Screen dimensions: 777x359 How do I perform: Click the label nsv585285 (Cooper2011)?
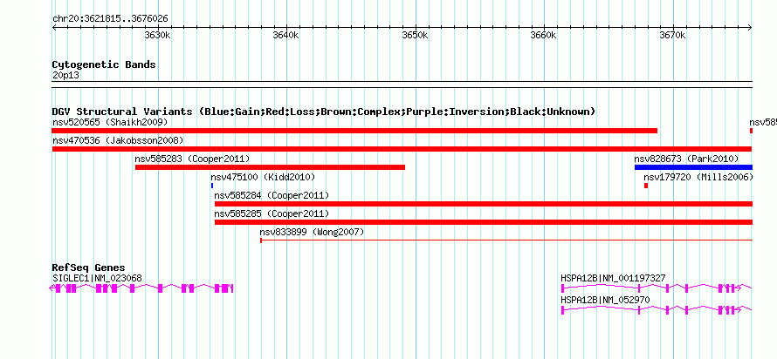272,213
